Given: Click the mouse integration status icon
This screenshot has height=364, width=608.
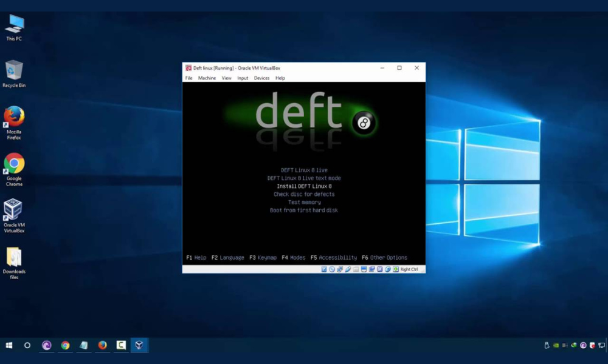Looking at the screenshot, I should click(388, 269).
